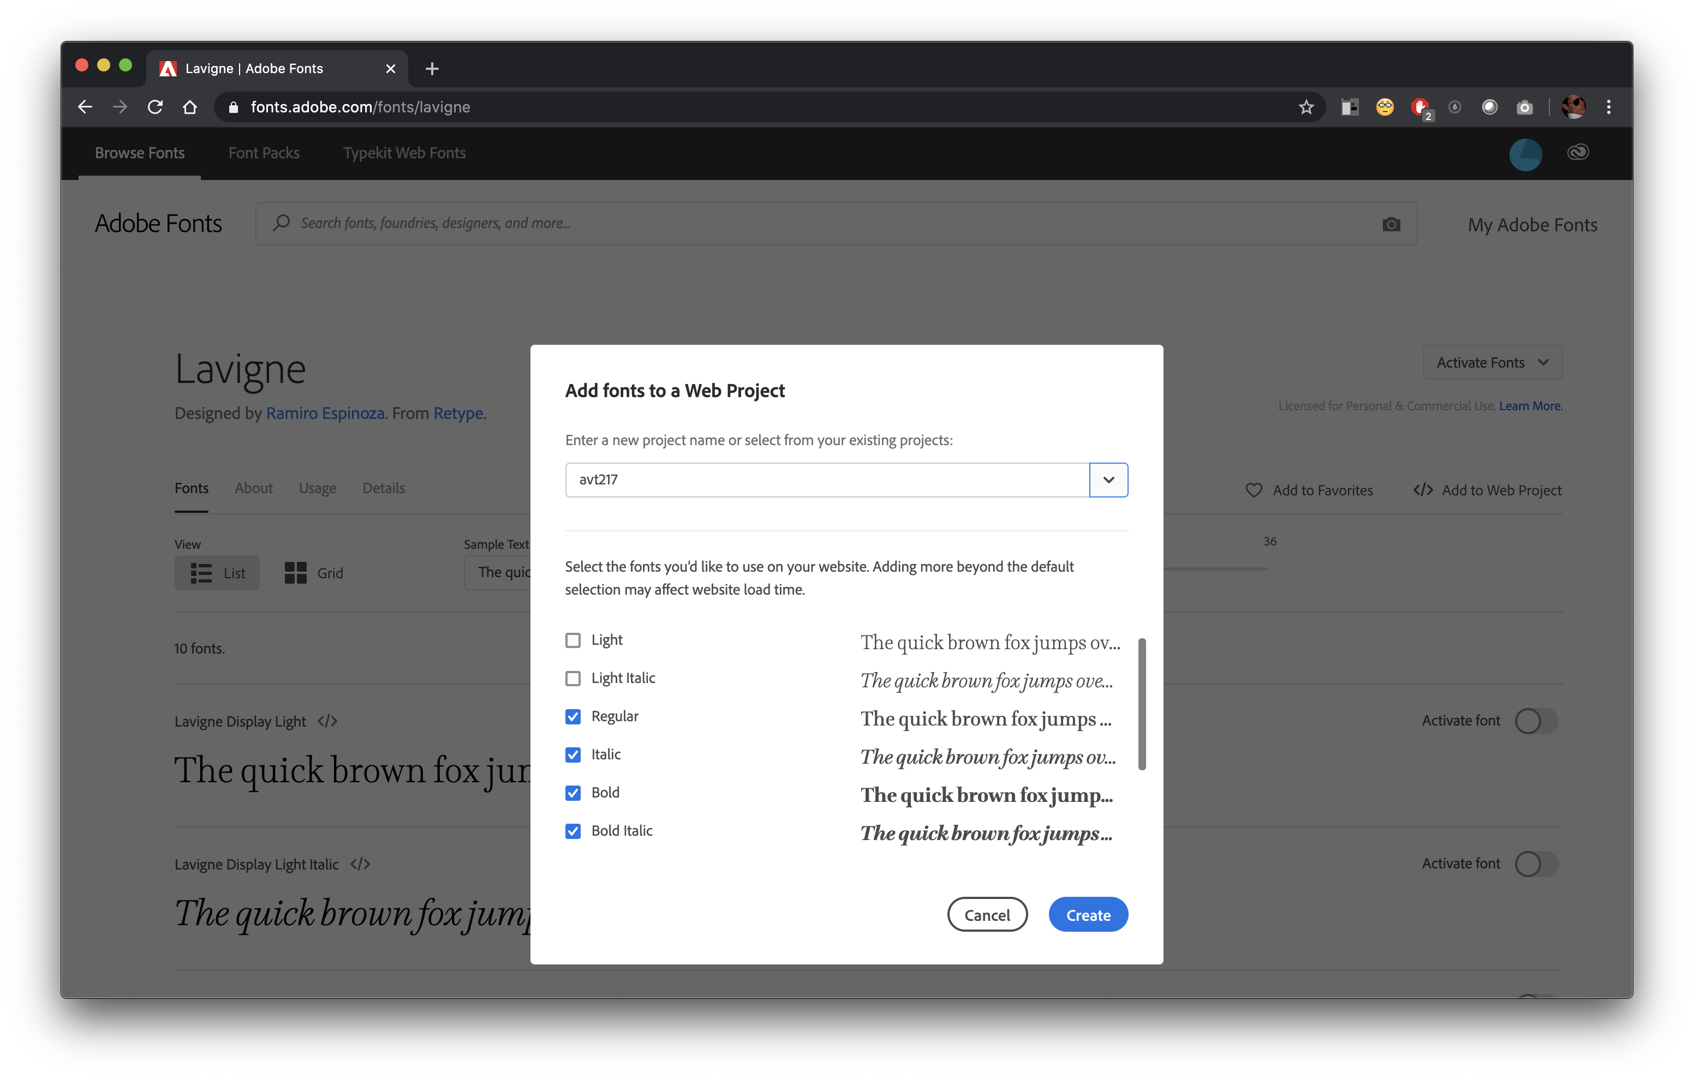Select the Usage tab
This screenshot has height=1079, width=1694.
coord(317,488)
